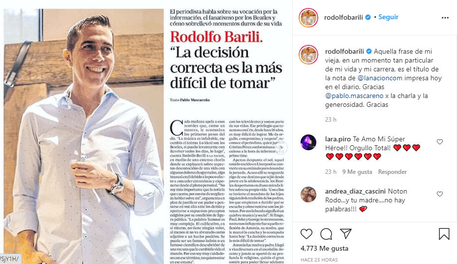View 9 Me gusta on lara.piro's comment

point(357,172)
